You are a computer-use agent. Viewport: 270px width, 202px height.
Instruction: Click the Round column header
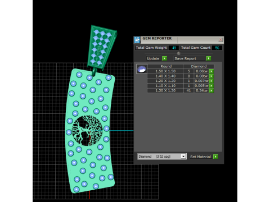click(x=165, y=66)
